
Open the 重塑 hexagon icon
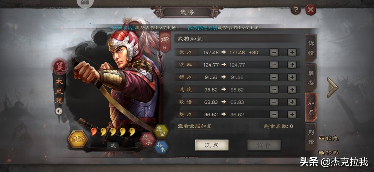tap(161, 131)
